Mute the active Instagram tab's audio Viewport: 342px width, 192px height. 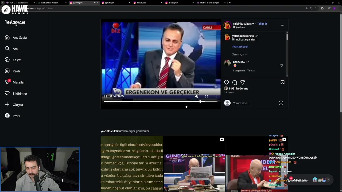click(x=94, y=3)
